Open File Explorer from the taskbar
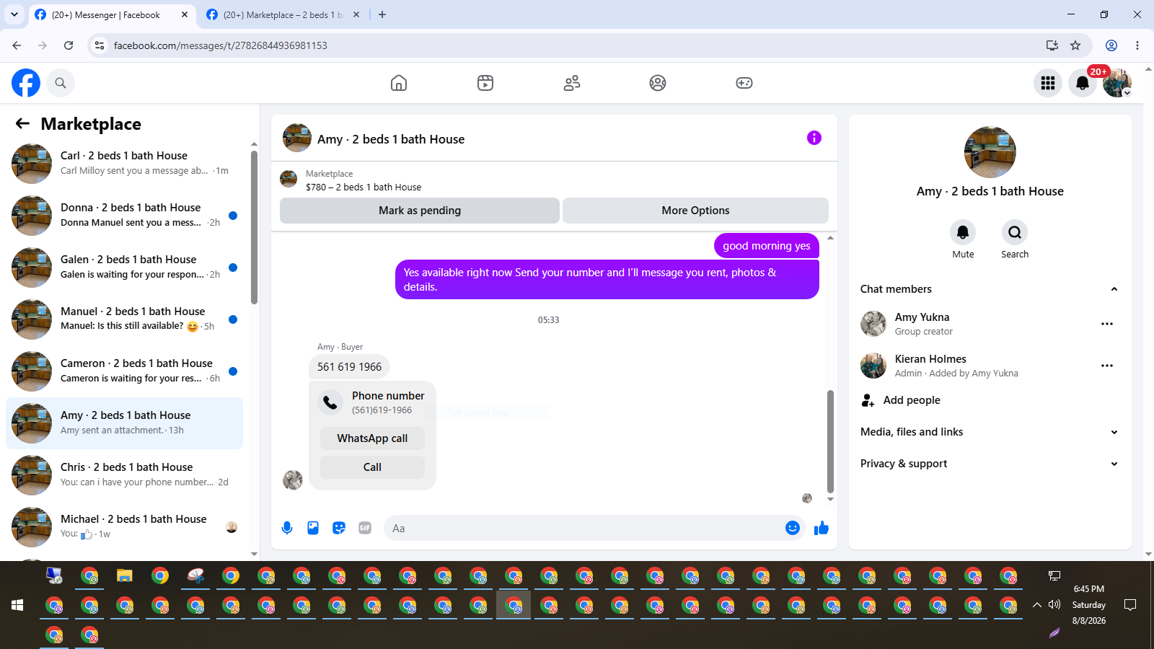This screenshot has height=649, width=1154. [125, 575]
